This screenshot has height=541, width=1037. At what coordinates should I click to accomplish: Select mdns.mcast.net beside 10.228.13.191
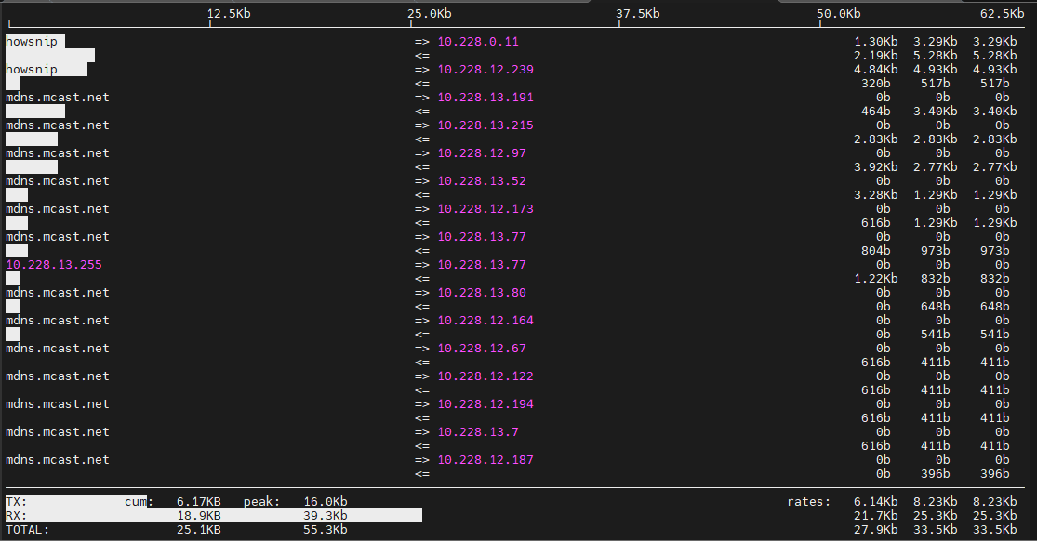pos(58,98)
